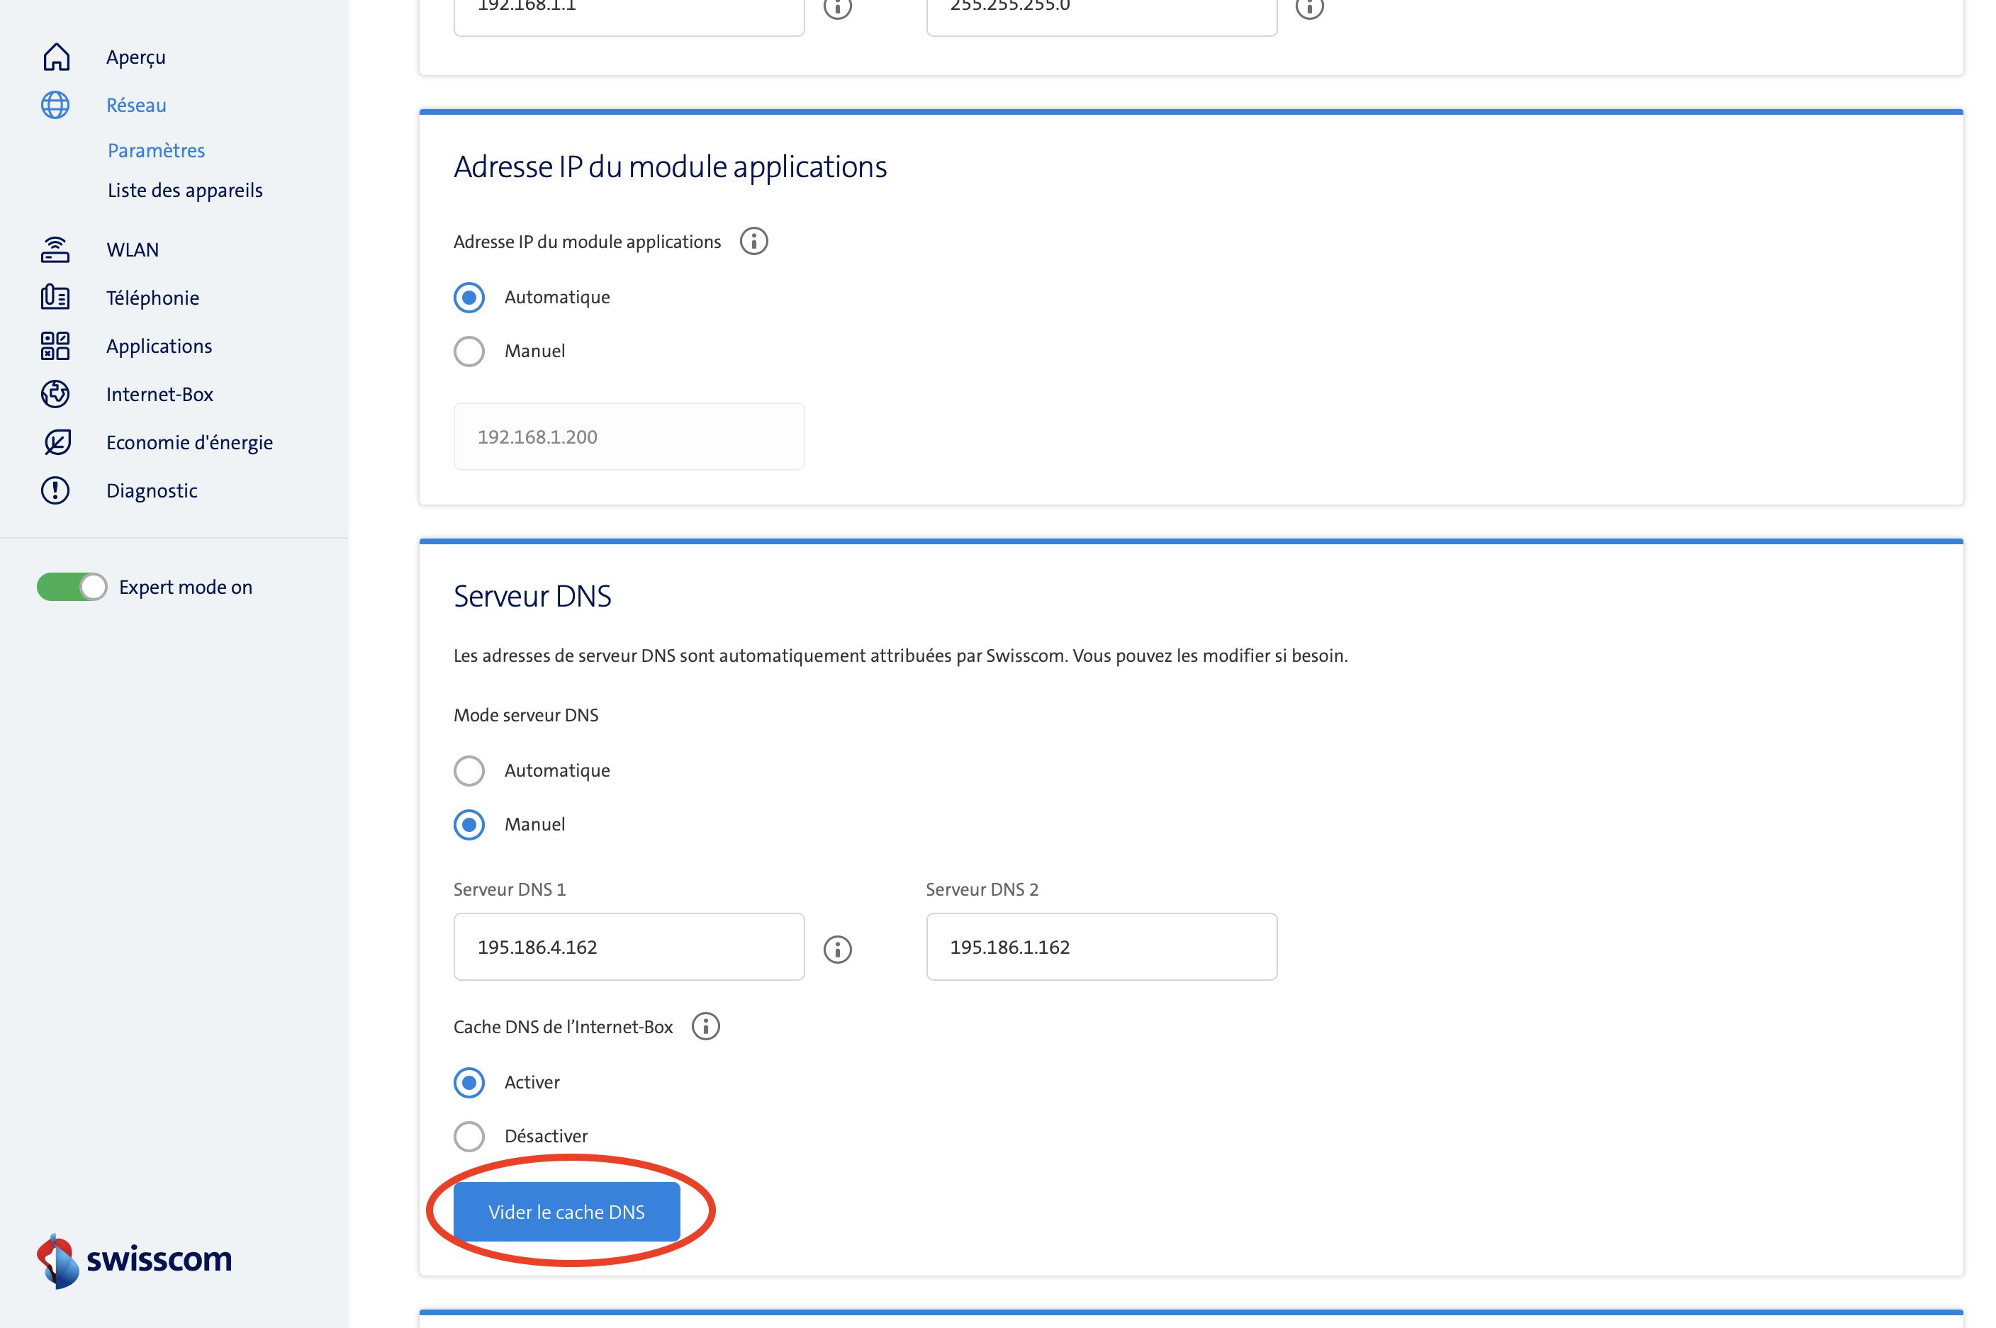Viewport: 1996px width, 1328px height.
Task: Choose Désactiver for DNS cache
Action: click(x=469, y=1136)
